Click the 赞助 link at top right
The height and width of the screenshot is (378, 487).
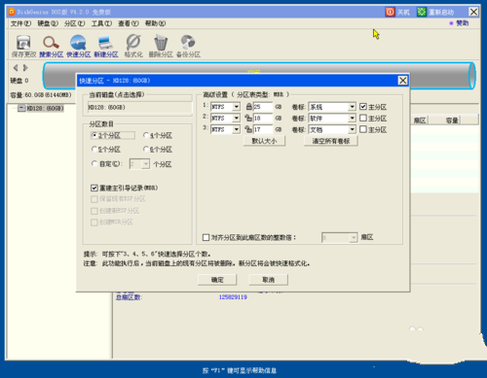click(x=463, y=23)
